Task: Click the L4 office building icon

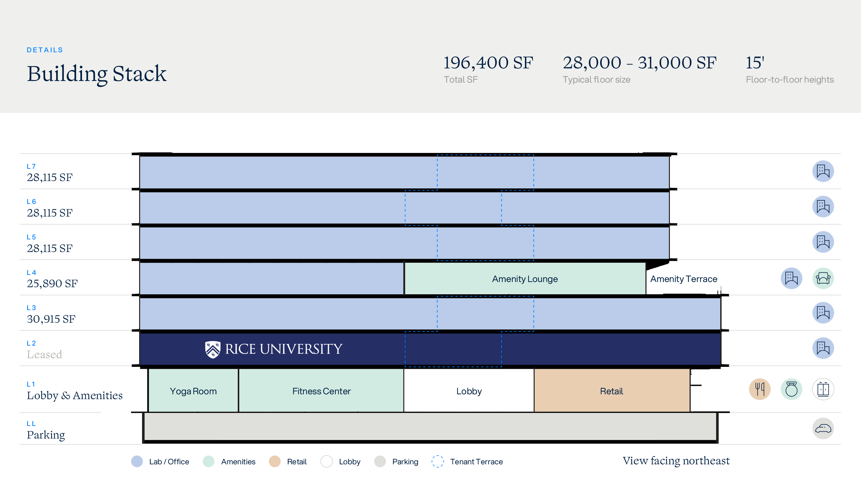Action: [x=791, y=278]
